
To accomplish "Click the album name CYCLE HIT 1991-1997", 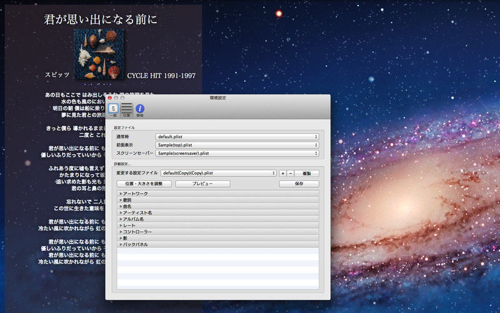I will click(x=161, y=76).
